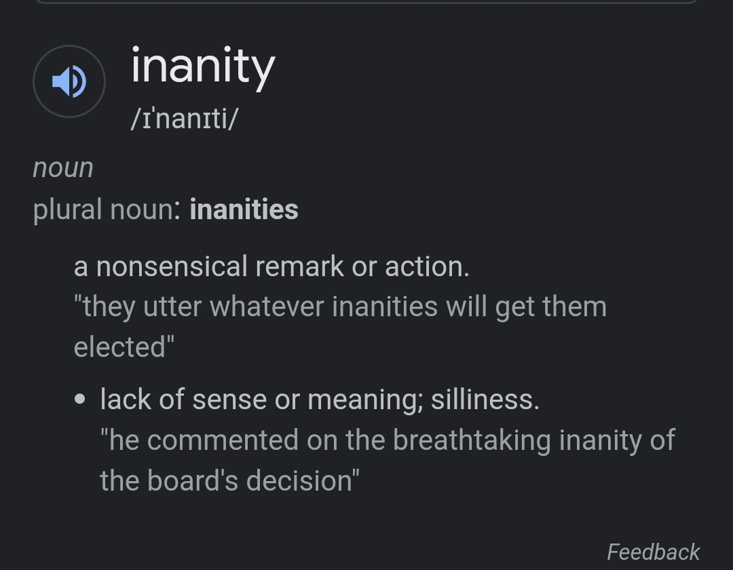This screenshot has height=570, width=733.
Task: Click the word 'breathtaking' in the second example
Action: 472,440
